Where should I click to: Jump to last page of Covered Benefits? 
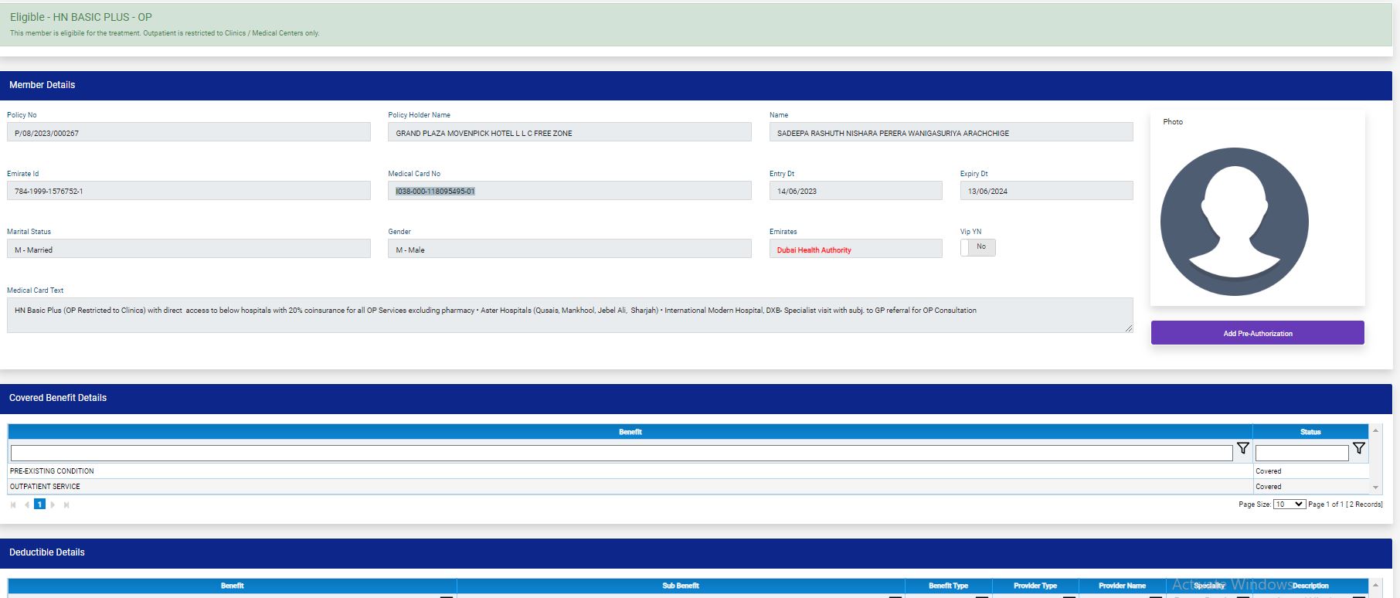tap(66, 505)
